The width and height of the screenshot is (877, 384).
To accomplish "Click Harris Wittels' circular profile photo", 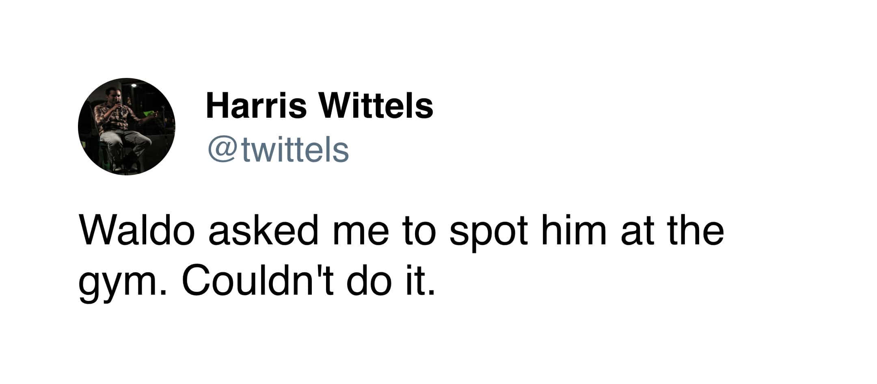I will click(126, 126).
